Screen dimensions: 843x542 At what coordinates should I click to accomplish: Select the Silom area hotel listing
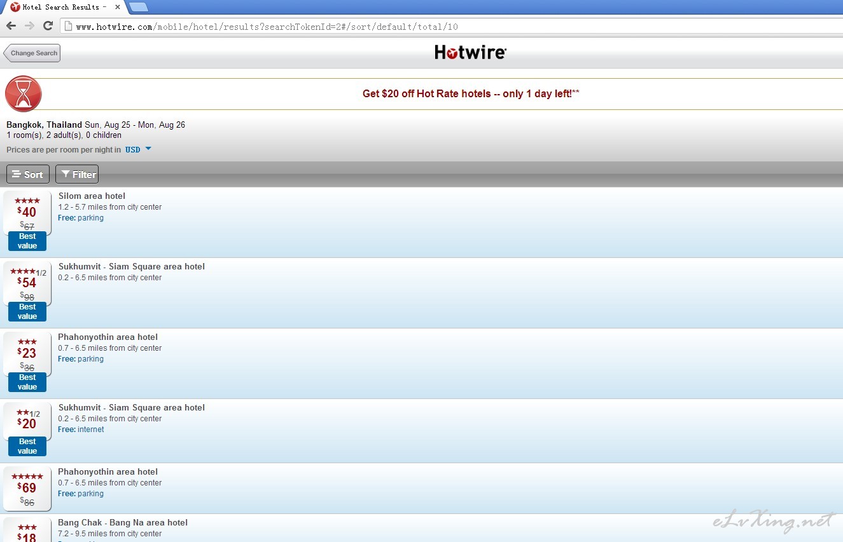[421, 222]
